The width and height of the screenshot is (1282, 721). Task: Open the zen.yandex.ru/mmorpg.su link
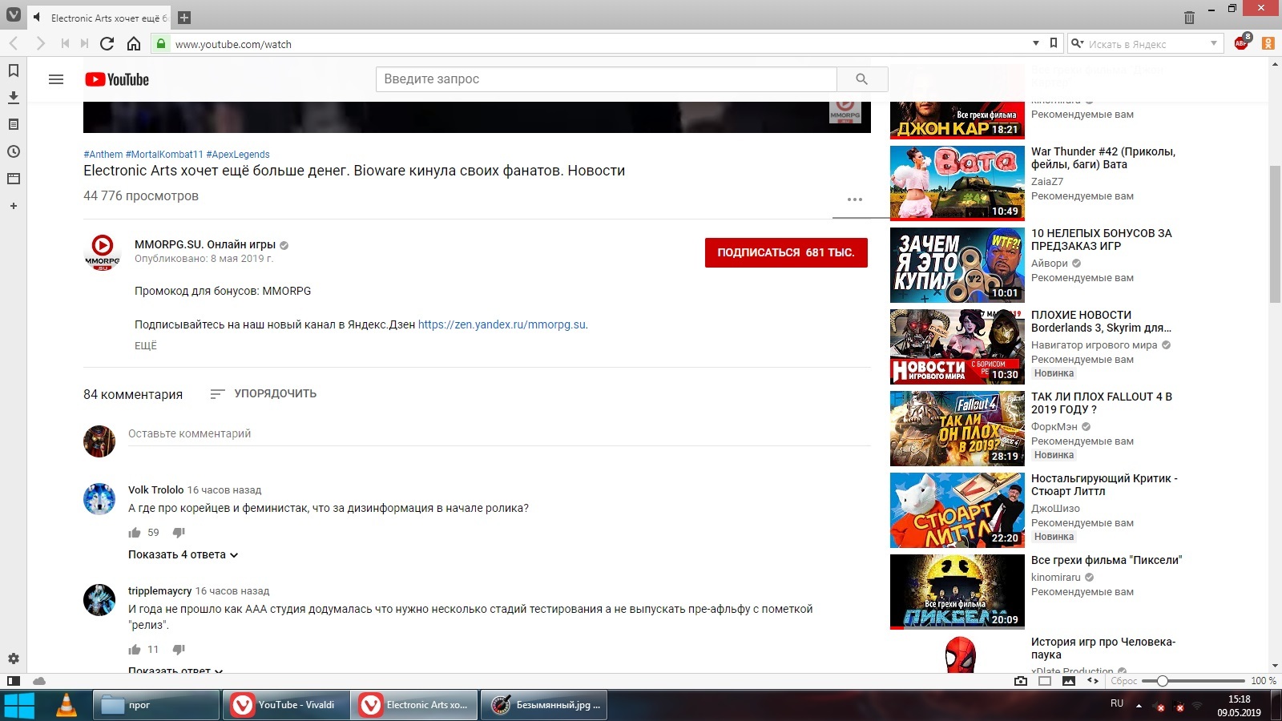click(x=502, y=324)
